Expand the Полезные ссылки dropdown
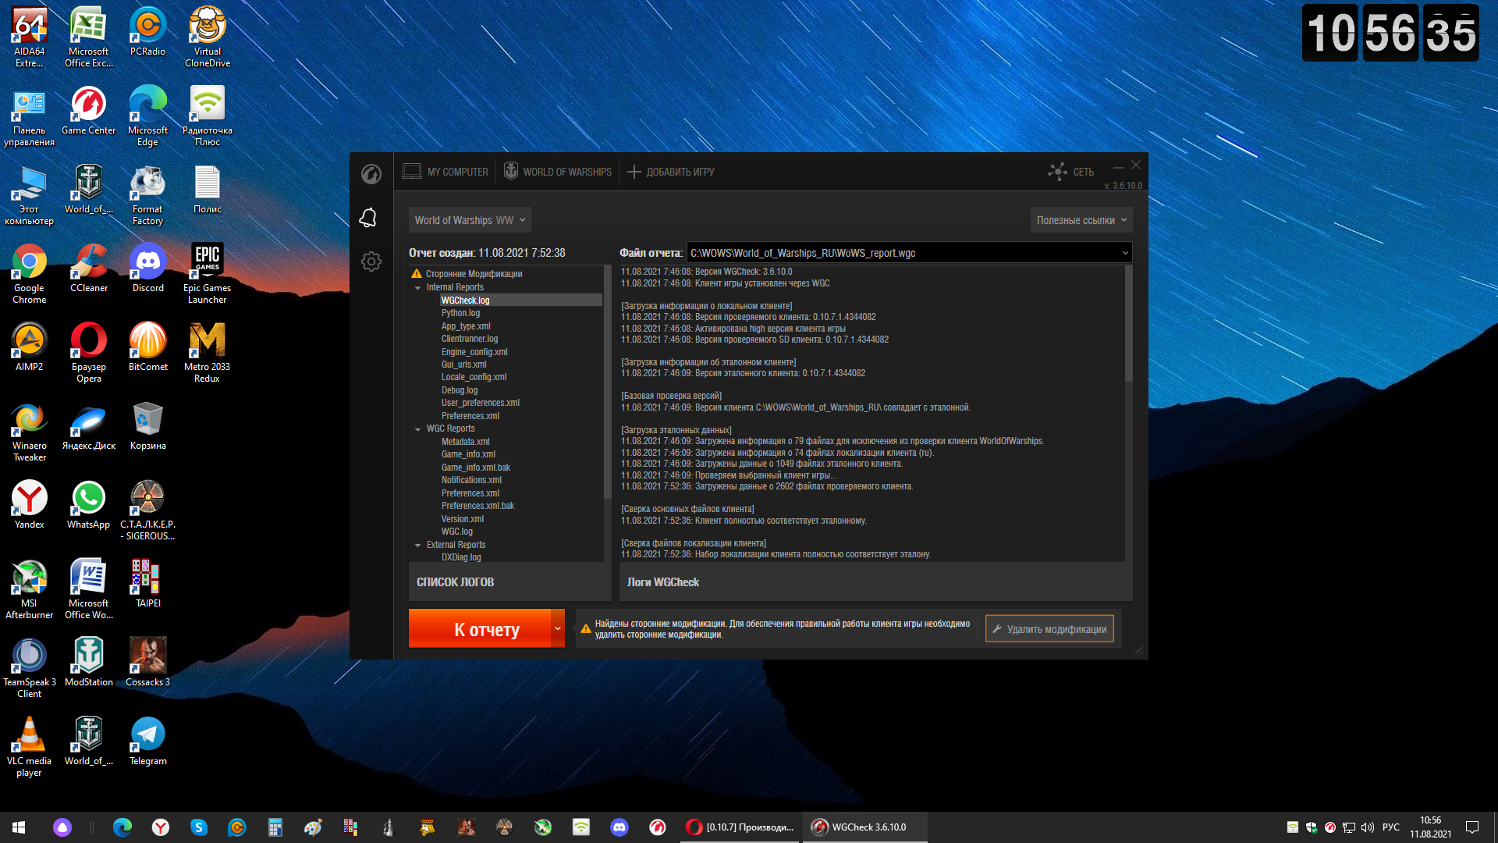 tap(1081, 220)
